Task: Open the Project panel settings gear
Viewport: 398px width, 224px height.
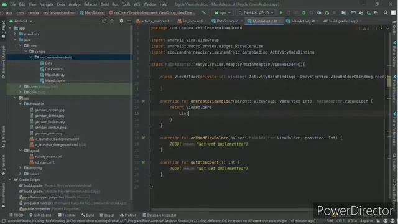Action: click(121, 21)
